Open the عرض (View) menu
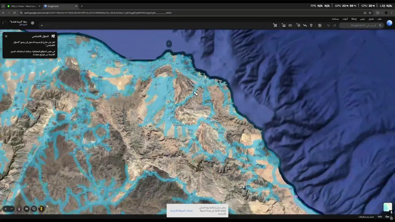This screenshot has height=222, width=395. 362,19
